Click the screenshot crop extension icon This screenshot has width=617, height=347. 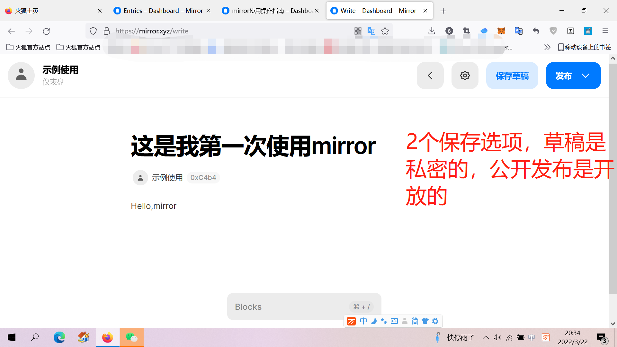pyautogui.click(x=467, y=31)
